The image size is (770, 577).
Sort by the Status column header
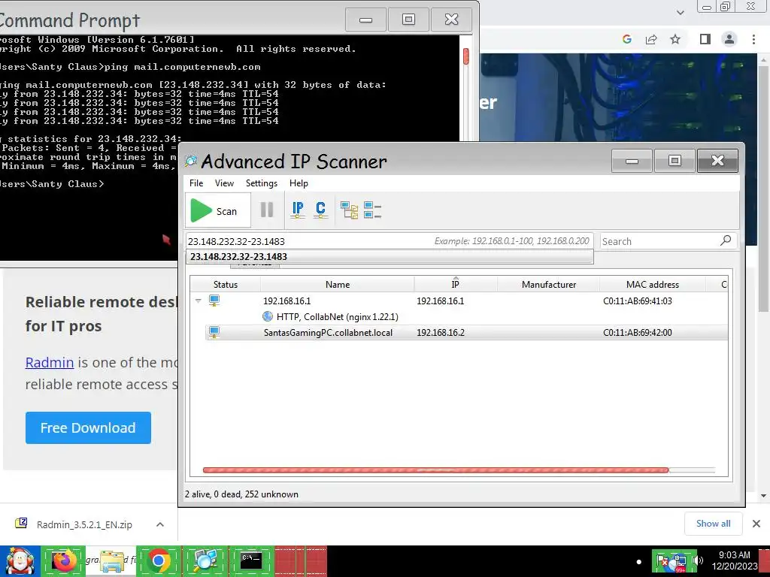pyautogui.click(x=226, y=284)
